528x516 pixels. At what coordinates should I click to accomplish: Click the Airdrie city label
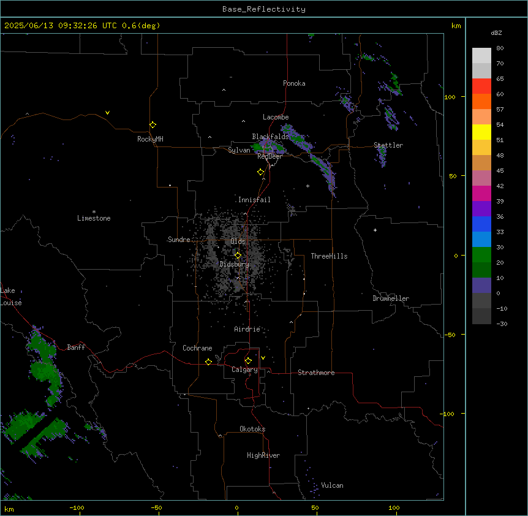point(247,329)
